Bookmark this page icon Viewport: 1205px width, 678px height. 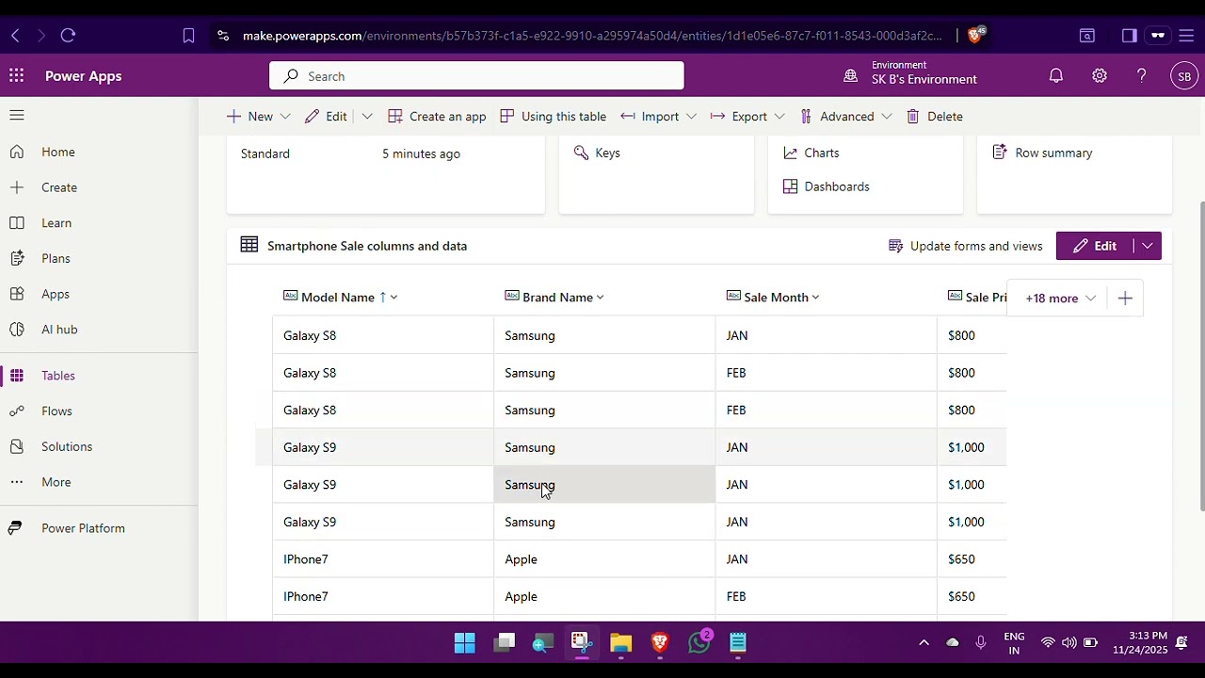tap(188, 36)
